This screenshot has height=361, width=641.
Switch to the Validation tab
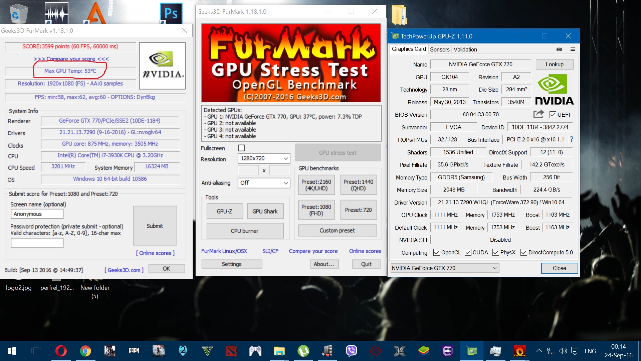[x=465, y=49]
